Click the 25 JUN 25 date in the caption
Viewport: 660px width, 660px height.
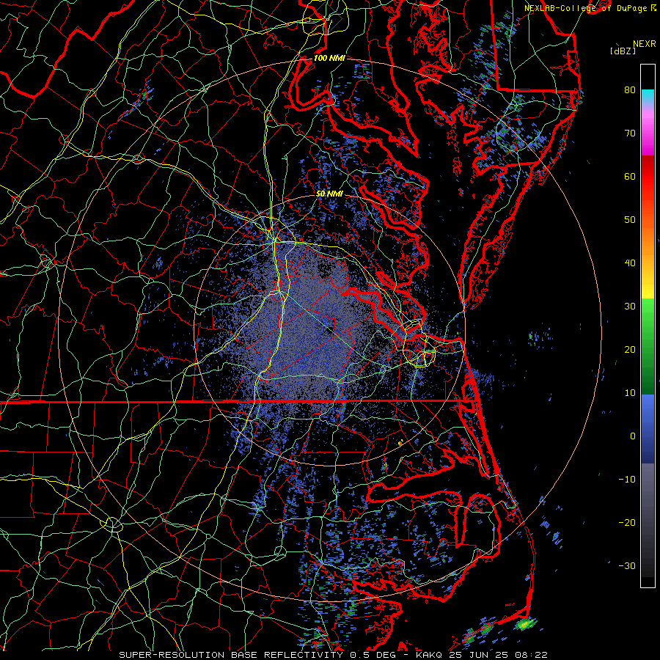tap(479, 655)
